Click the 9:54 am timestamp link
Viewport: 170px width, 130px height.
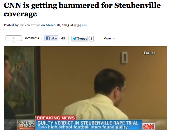click(80, 25)
